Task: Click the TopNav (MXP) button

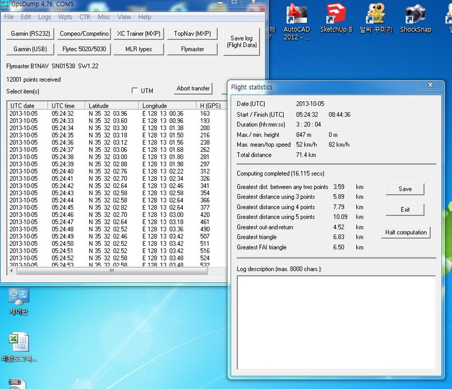Action: click(192, 34)
